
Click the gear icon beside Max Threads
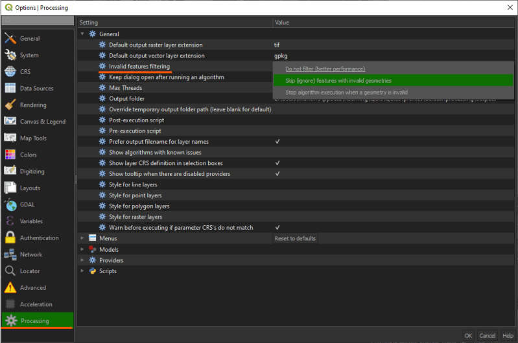pos(102,88)
